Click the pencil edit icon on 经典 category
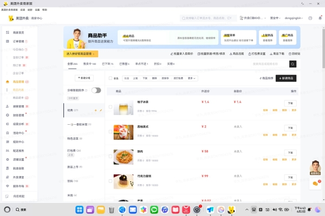The height and width of the screenshot is (216, 325). pos(101,110)
